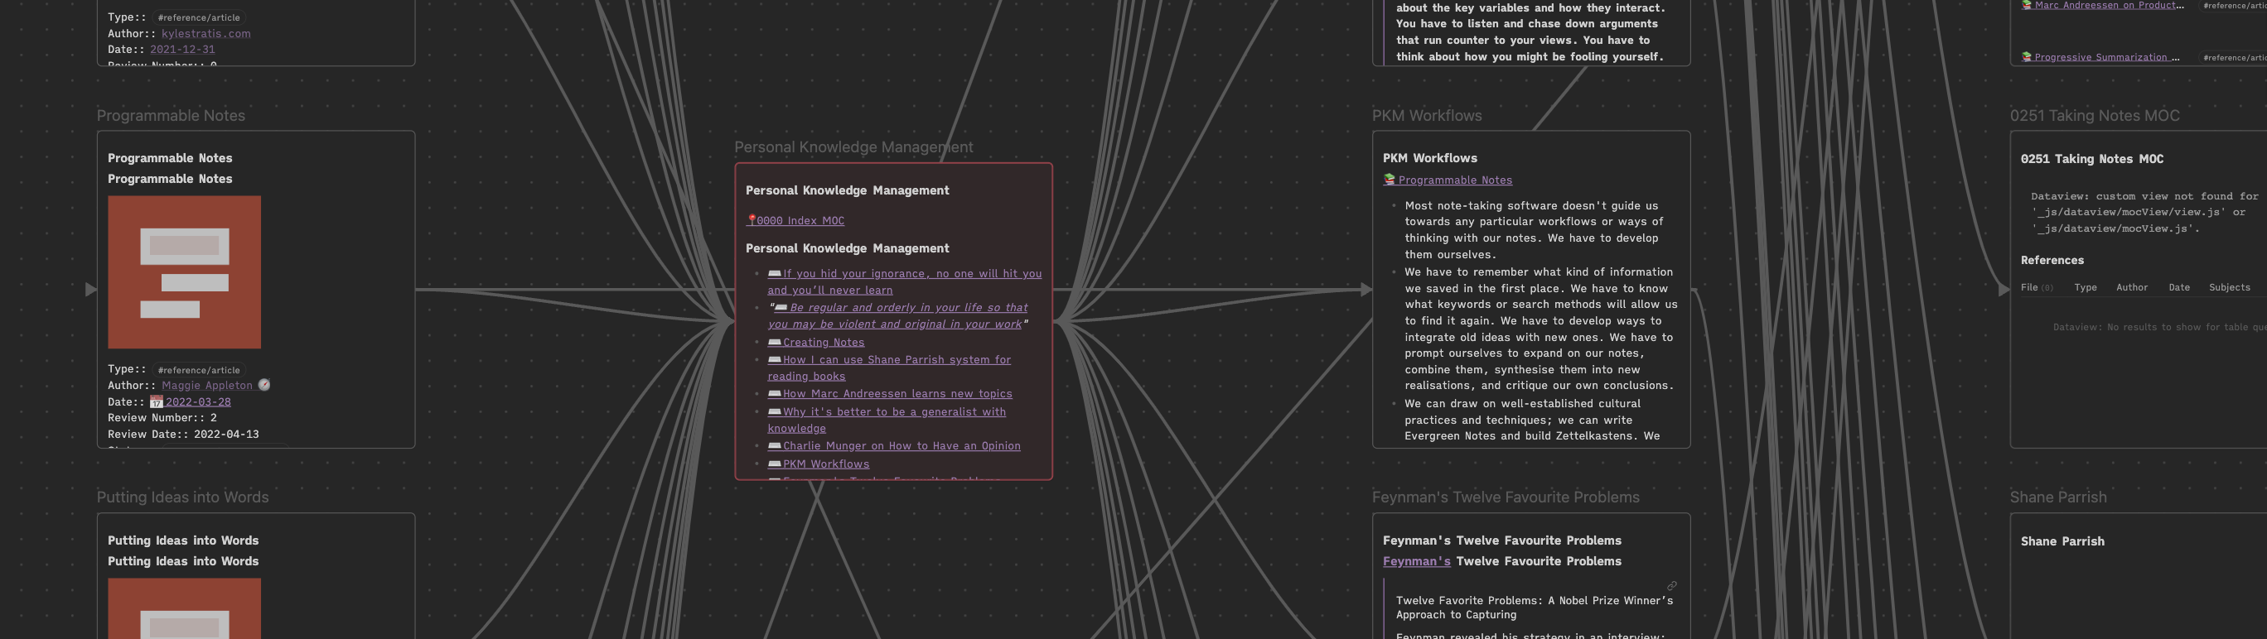Click the 'References' heading in Taking Notes MOC
Image resolution: width=2267 pixels, height=639 pixels.
2052,260
